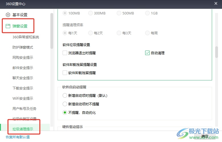The image size is (222, 142).
Task: Open 网购安全提示 page
Action: 23,57
